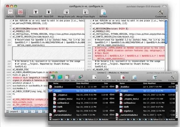Click left AC_REVISION line 51727
The height and width of the screenshot is (127, 180).
[48, 29]
